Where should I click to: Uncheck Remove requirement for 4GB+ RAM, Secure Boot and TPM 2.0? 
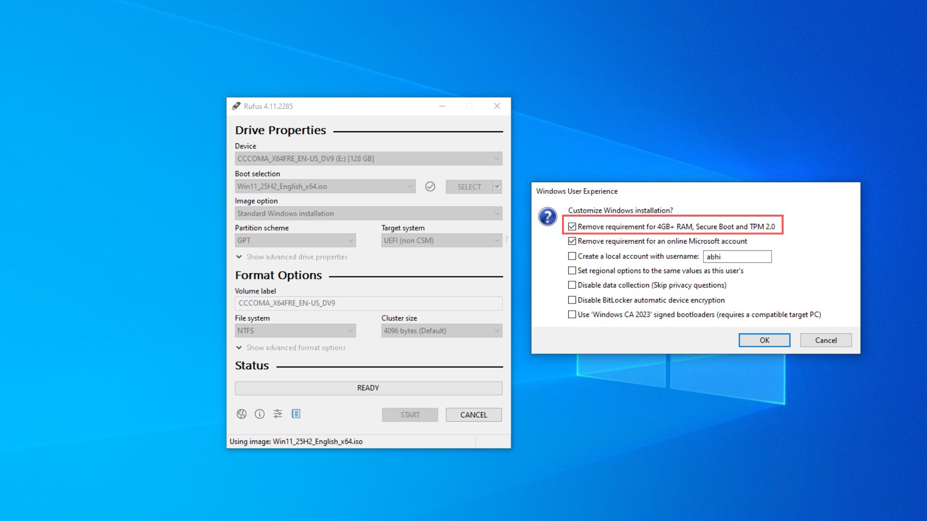(572, 226)
